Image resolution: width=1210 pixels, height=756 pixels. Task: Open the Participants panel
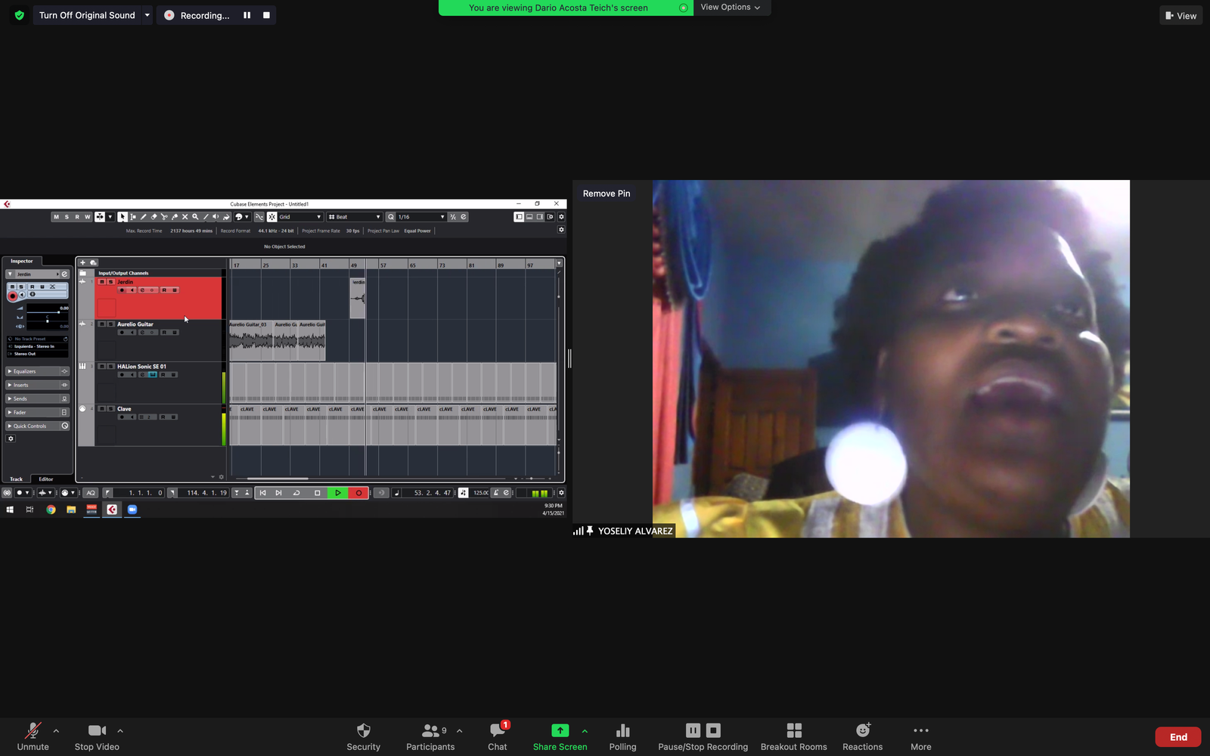[430, 736]
